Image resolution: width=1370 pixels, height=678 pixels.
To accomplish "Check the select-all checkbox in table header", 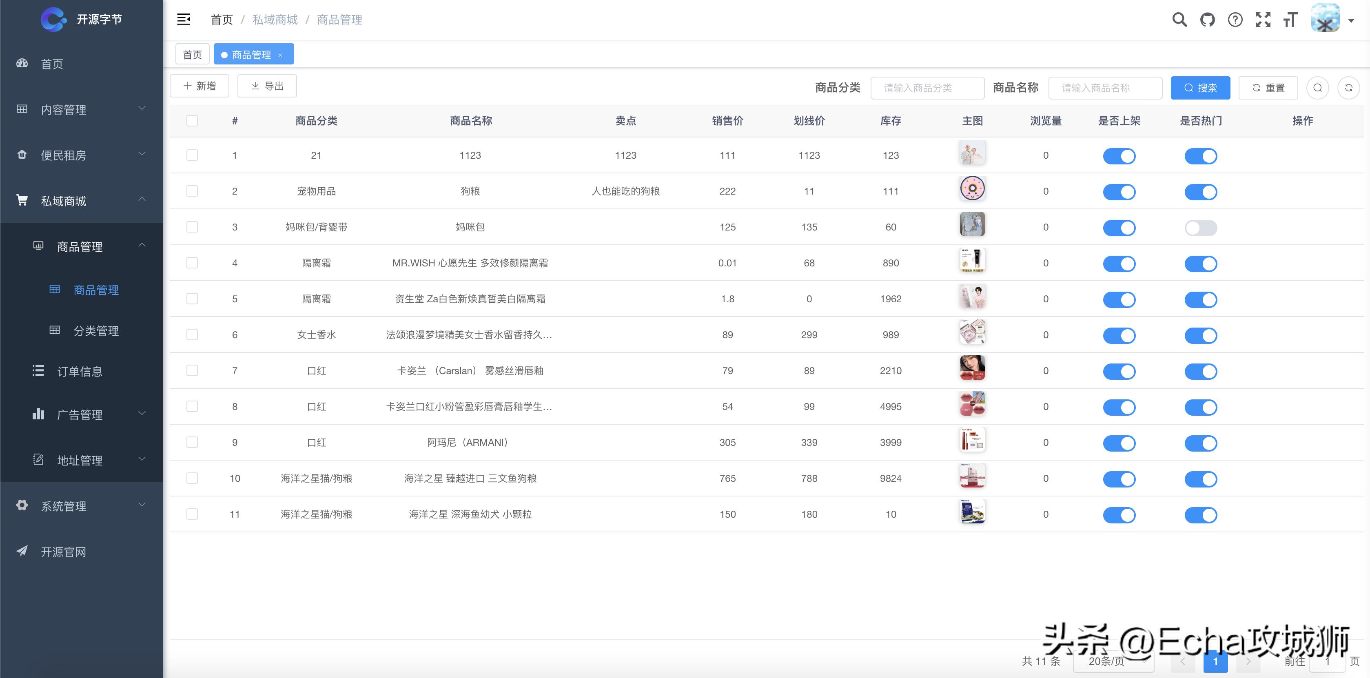I will (192, 121).
